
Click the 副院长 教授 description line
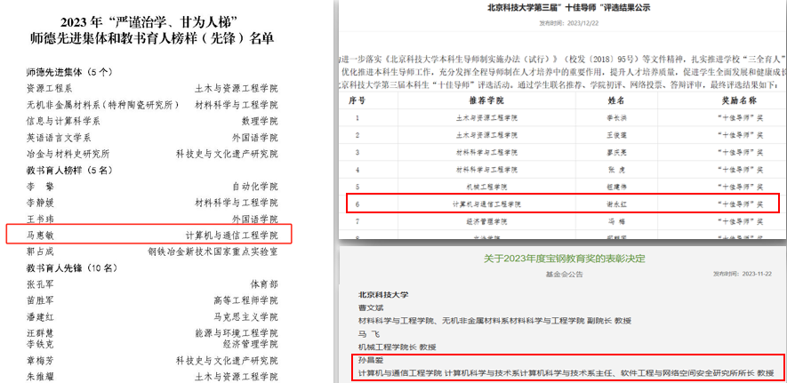coord(495,321)
